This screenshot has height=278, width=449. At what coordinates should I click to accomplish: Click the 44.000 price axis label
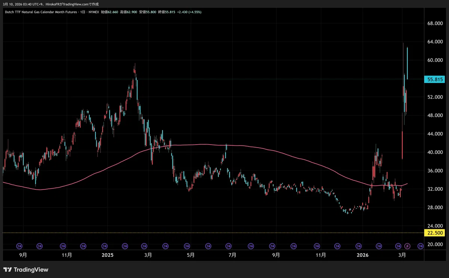pos(435,134)
